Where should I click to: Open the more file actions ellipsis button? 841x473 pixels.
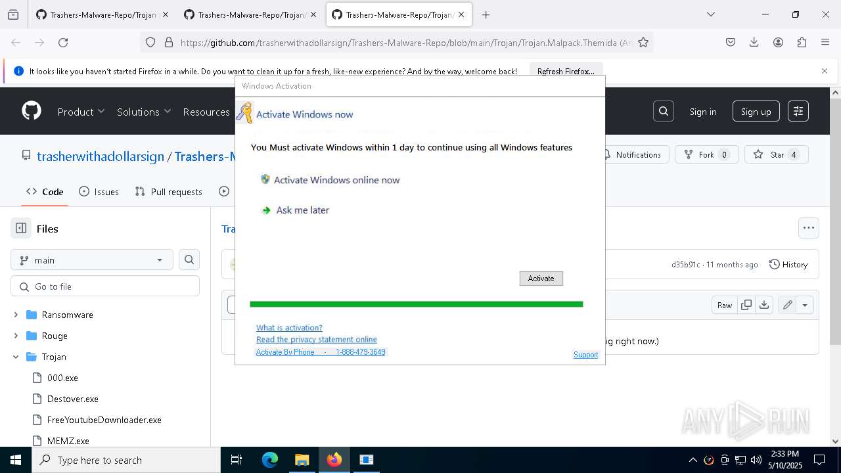point(809,228)
